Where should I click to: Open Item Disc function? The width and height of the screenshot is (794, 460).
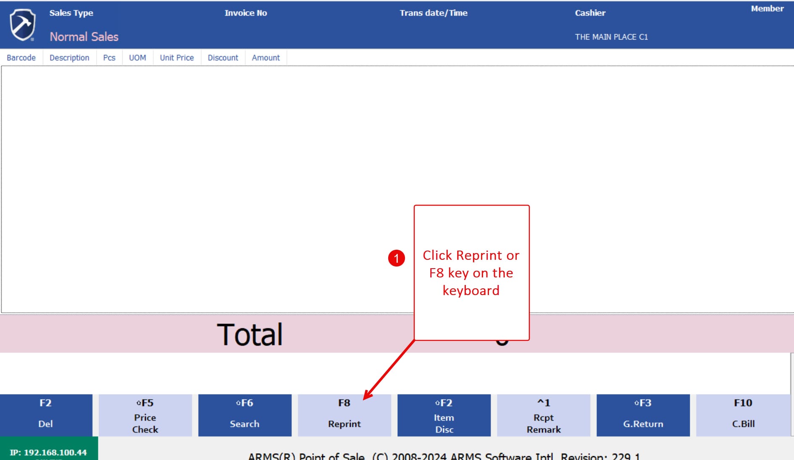coord(444,416)
